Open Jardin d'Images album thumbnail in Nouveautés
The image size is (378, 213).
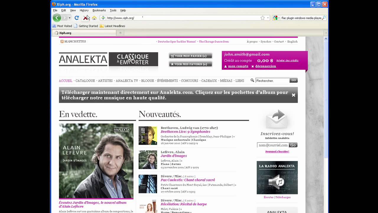point(148,160)
